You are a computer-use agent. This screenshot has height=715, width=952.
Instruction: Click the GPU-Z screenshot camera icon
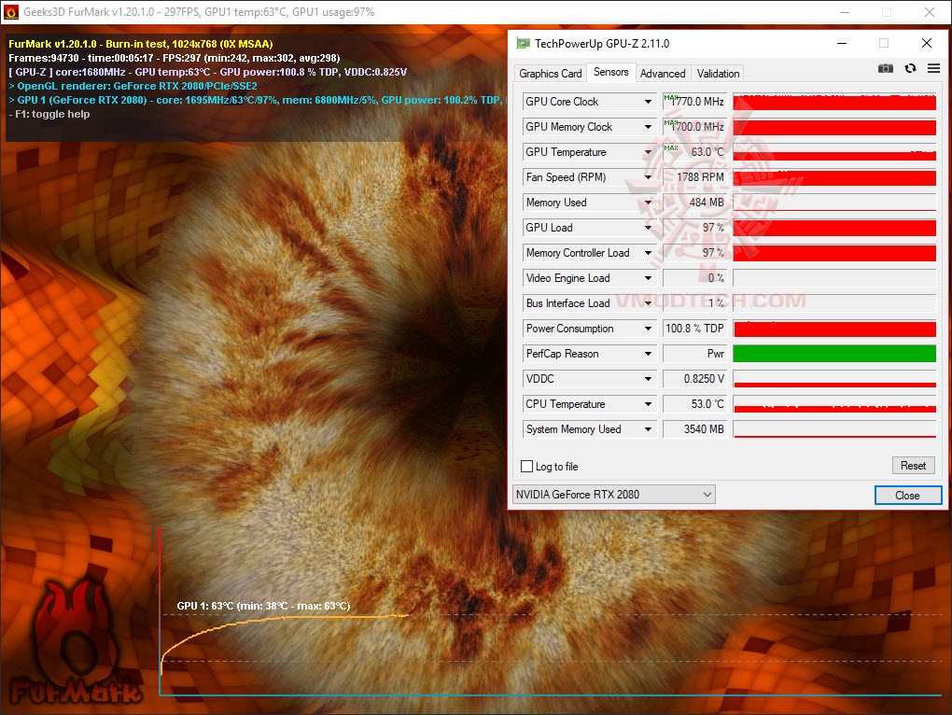(x=885, y=68)
